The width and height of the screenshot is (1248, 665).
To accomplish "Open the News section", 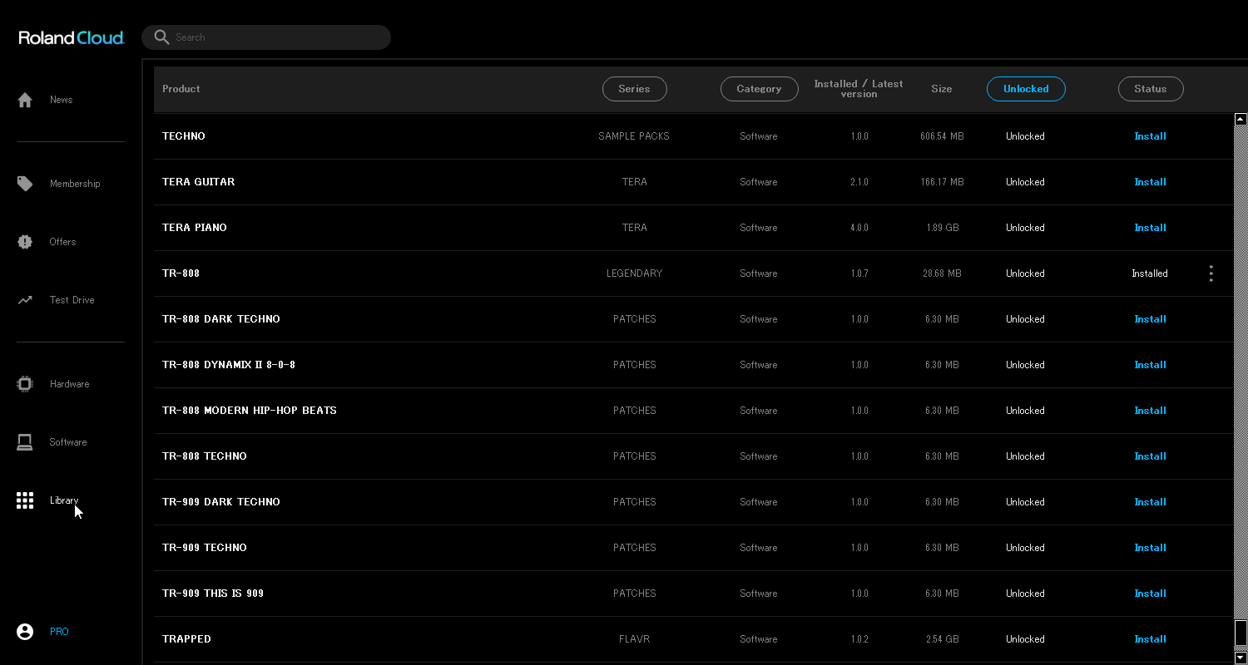I will click(62, 100).
